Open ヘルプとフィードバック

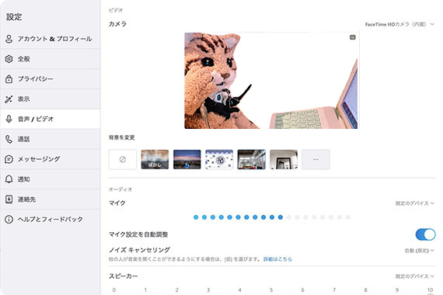point(51,220)
